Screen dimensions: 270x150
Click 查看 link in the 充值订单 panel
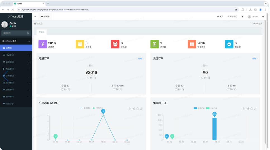(255, 58)
